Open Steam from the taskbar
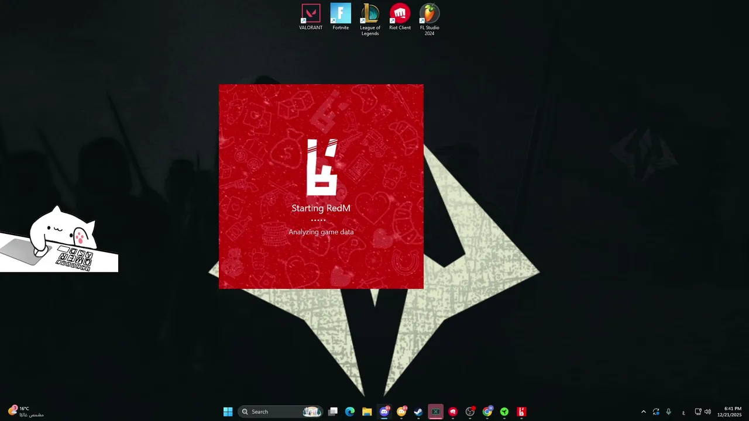 pos(418,412)
